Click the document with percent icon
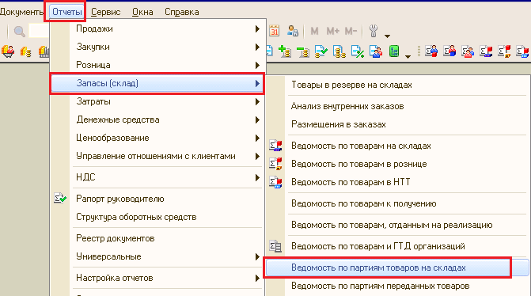Image resolution: width=531 pixels, height=296 pixels. (358, 51)
